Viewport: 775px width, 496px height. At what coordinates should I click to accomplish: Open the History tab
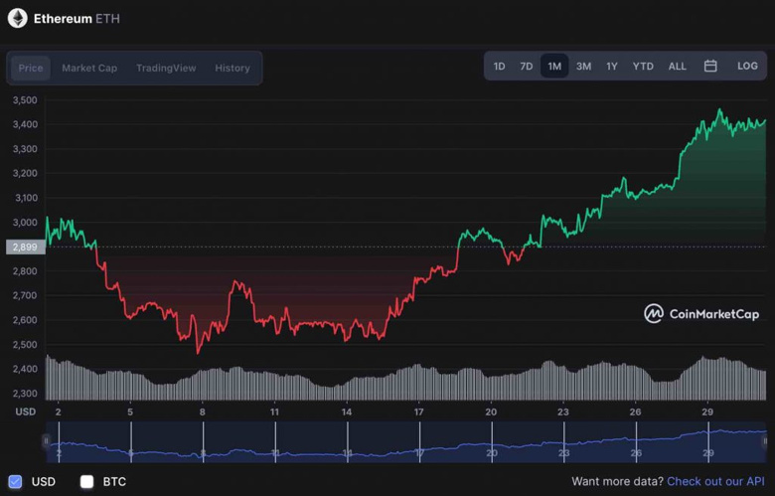point(232,68)
